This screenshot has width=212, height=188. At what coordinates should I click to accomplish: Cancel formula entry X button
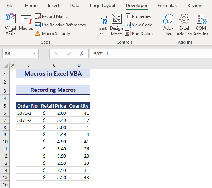(56, 54)
